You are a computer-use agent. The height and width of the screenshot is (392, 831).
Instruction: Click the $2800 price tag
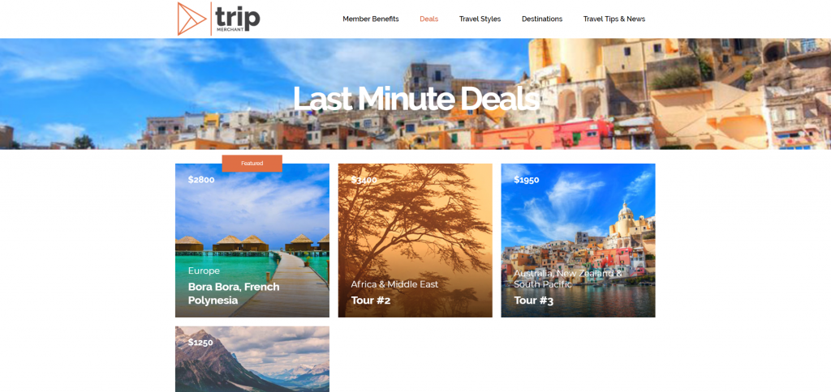pyautogui.click(x=201, y=180)
